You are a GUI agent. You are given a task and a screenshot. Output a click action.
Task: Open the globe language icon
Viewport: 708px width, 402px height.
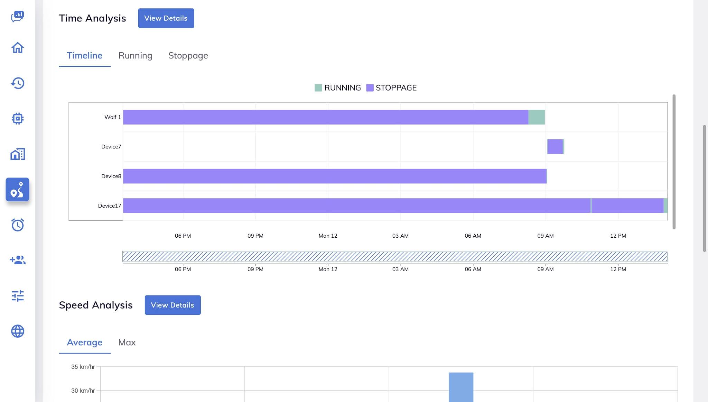tap(17, 331)
